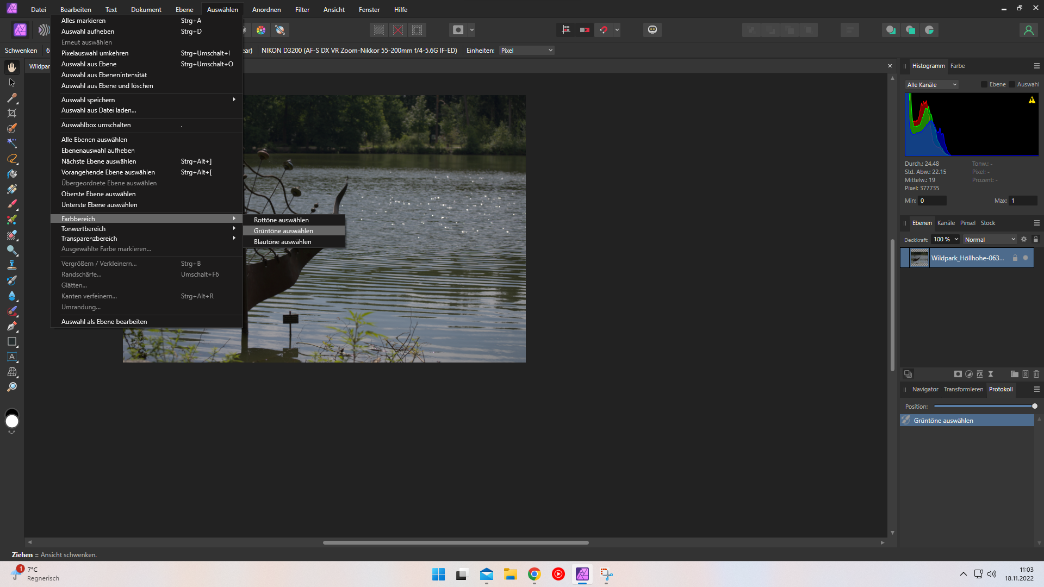Open the account profile button top right

(x=1028, y=30)
